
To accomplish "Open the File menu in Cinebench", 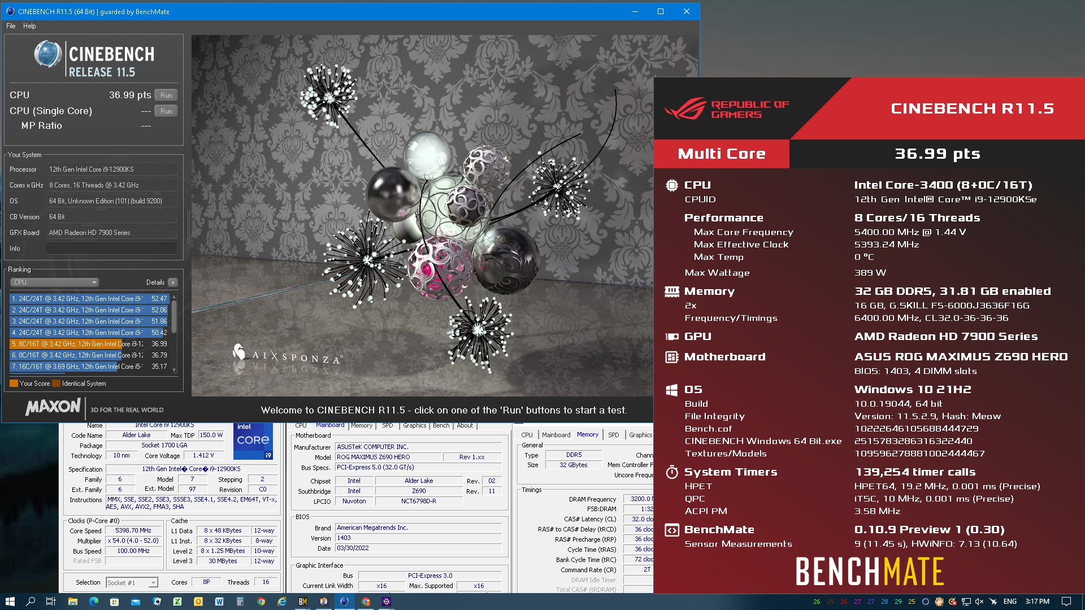I will point(11,26).
